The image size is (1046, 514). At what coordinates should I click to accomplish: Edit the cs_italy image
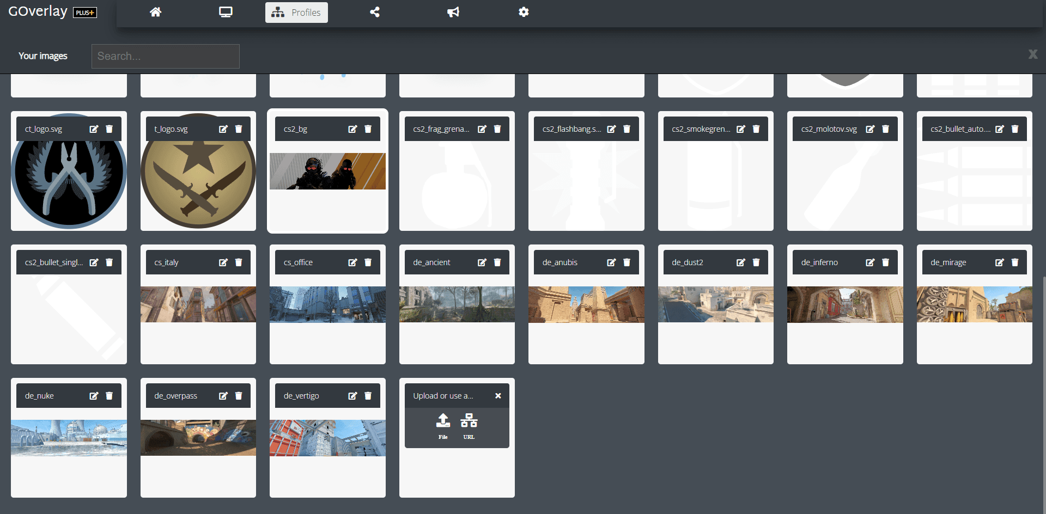pyautogui.click(x=223, y=262)
